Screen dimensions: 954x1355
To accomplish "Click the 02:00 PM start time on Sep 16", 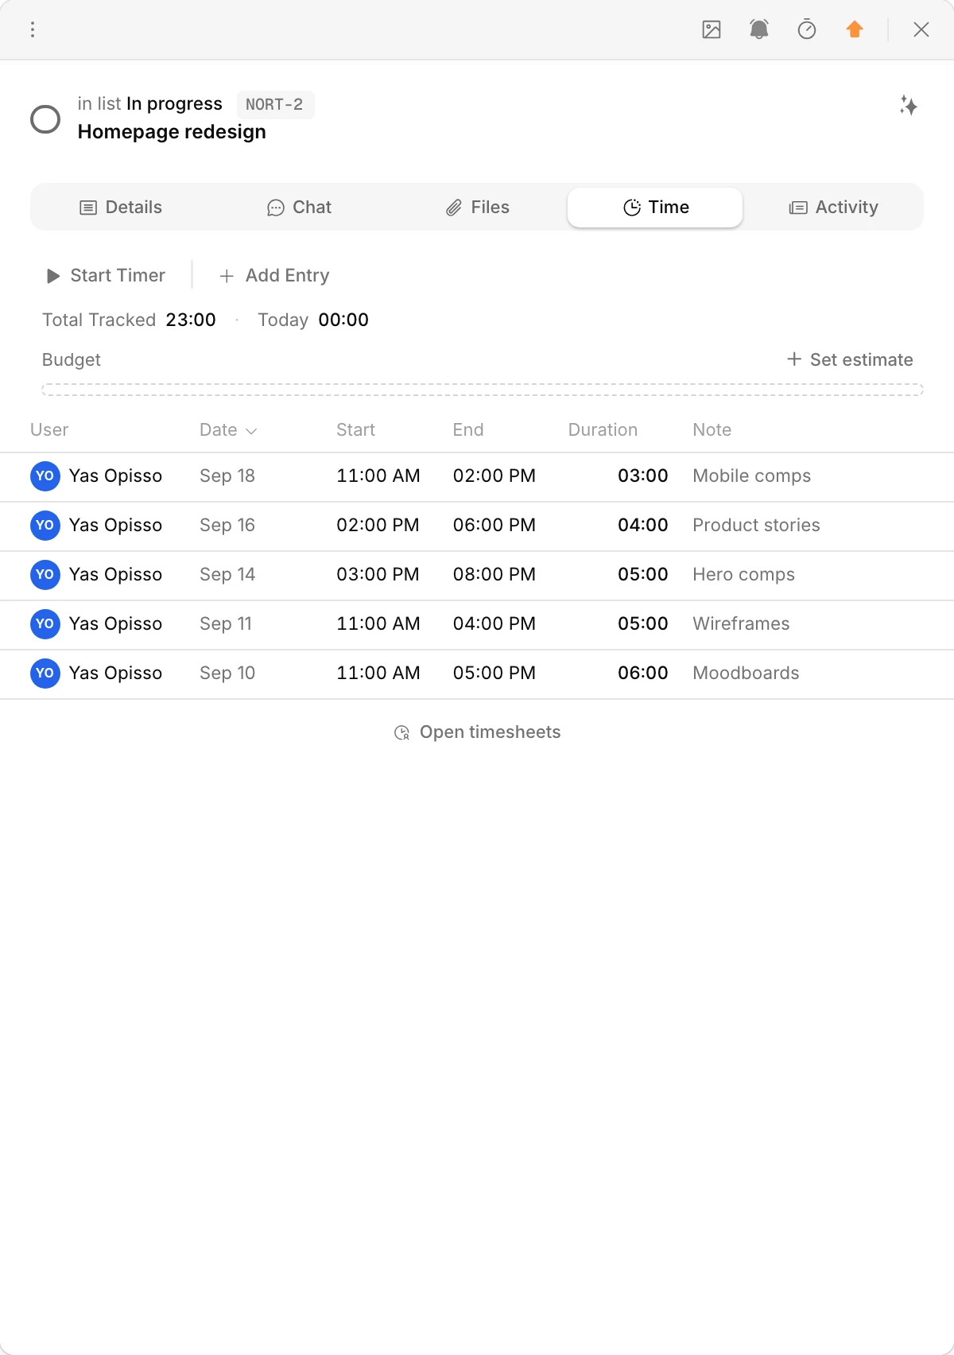I will pos(378,525).
